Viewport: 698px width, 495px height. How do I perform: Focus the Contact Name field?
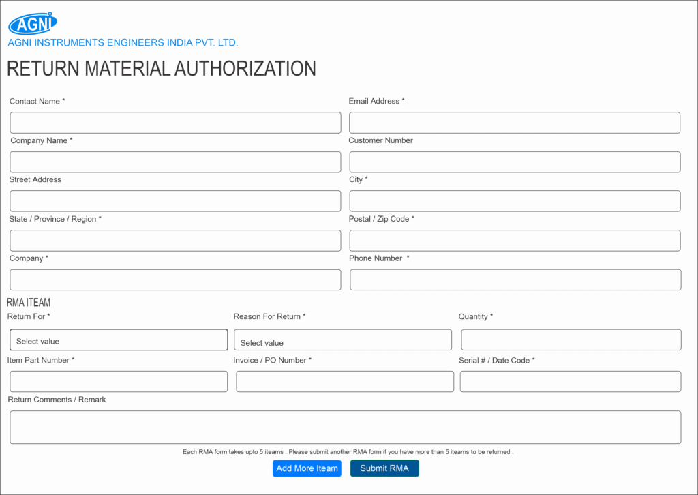point(175,123)
